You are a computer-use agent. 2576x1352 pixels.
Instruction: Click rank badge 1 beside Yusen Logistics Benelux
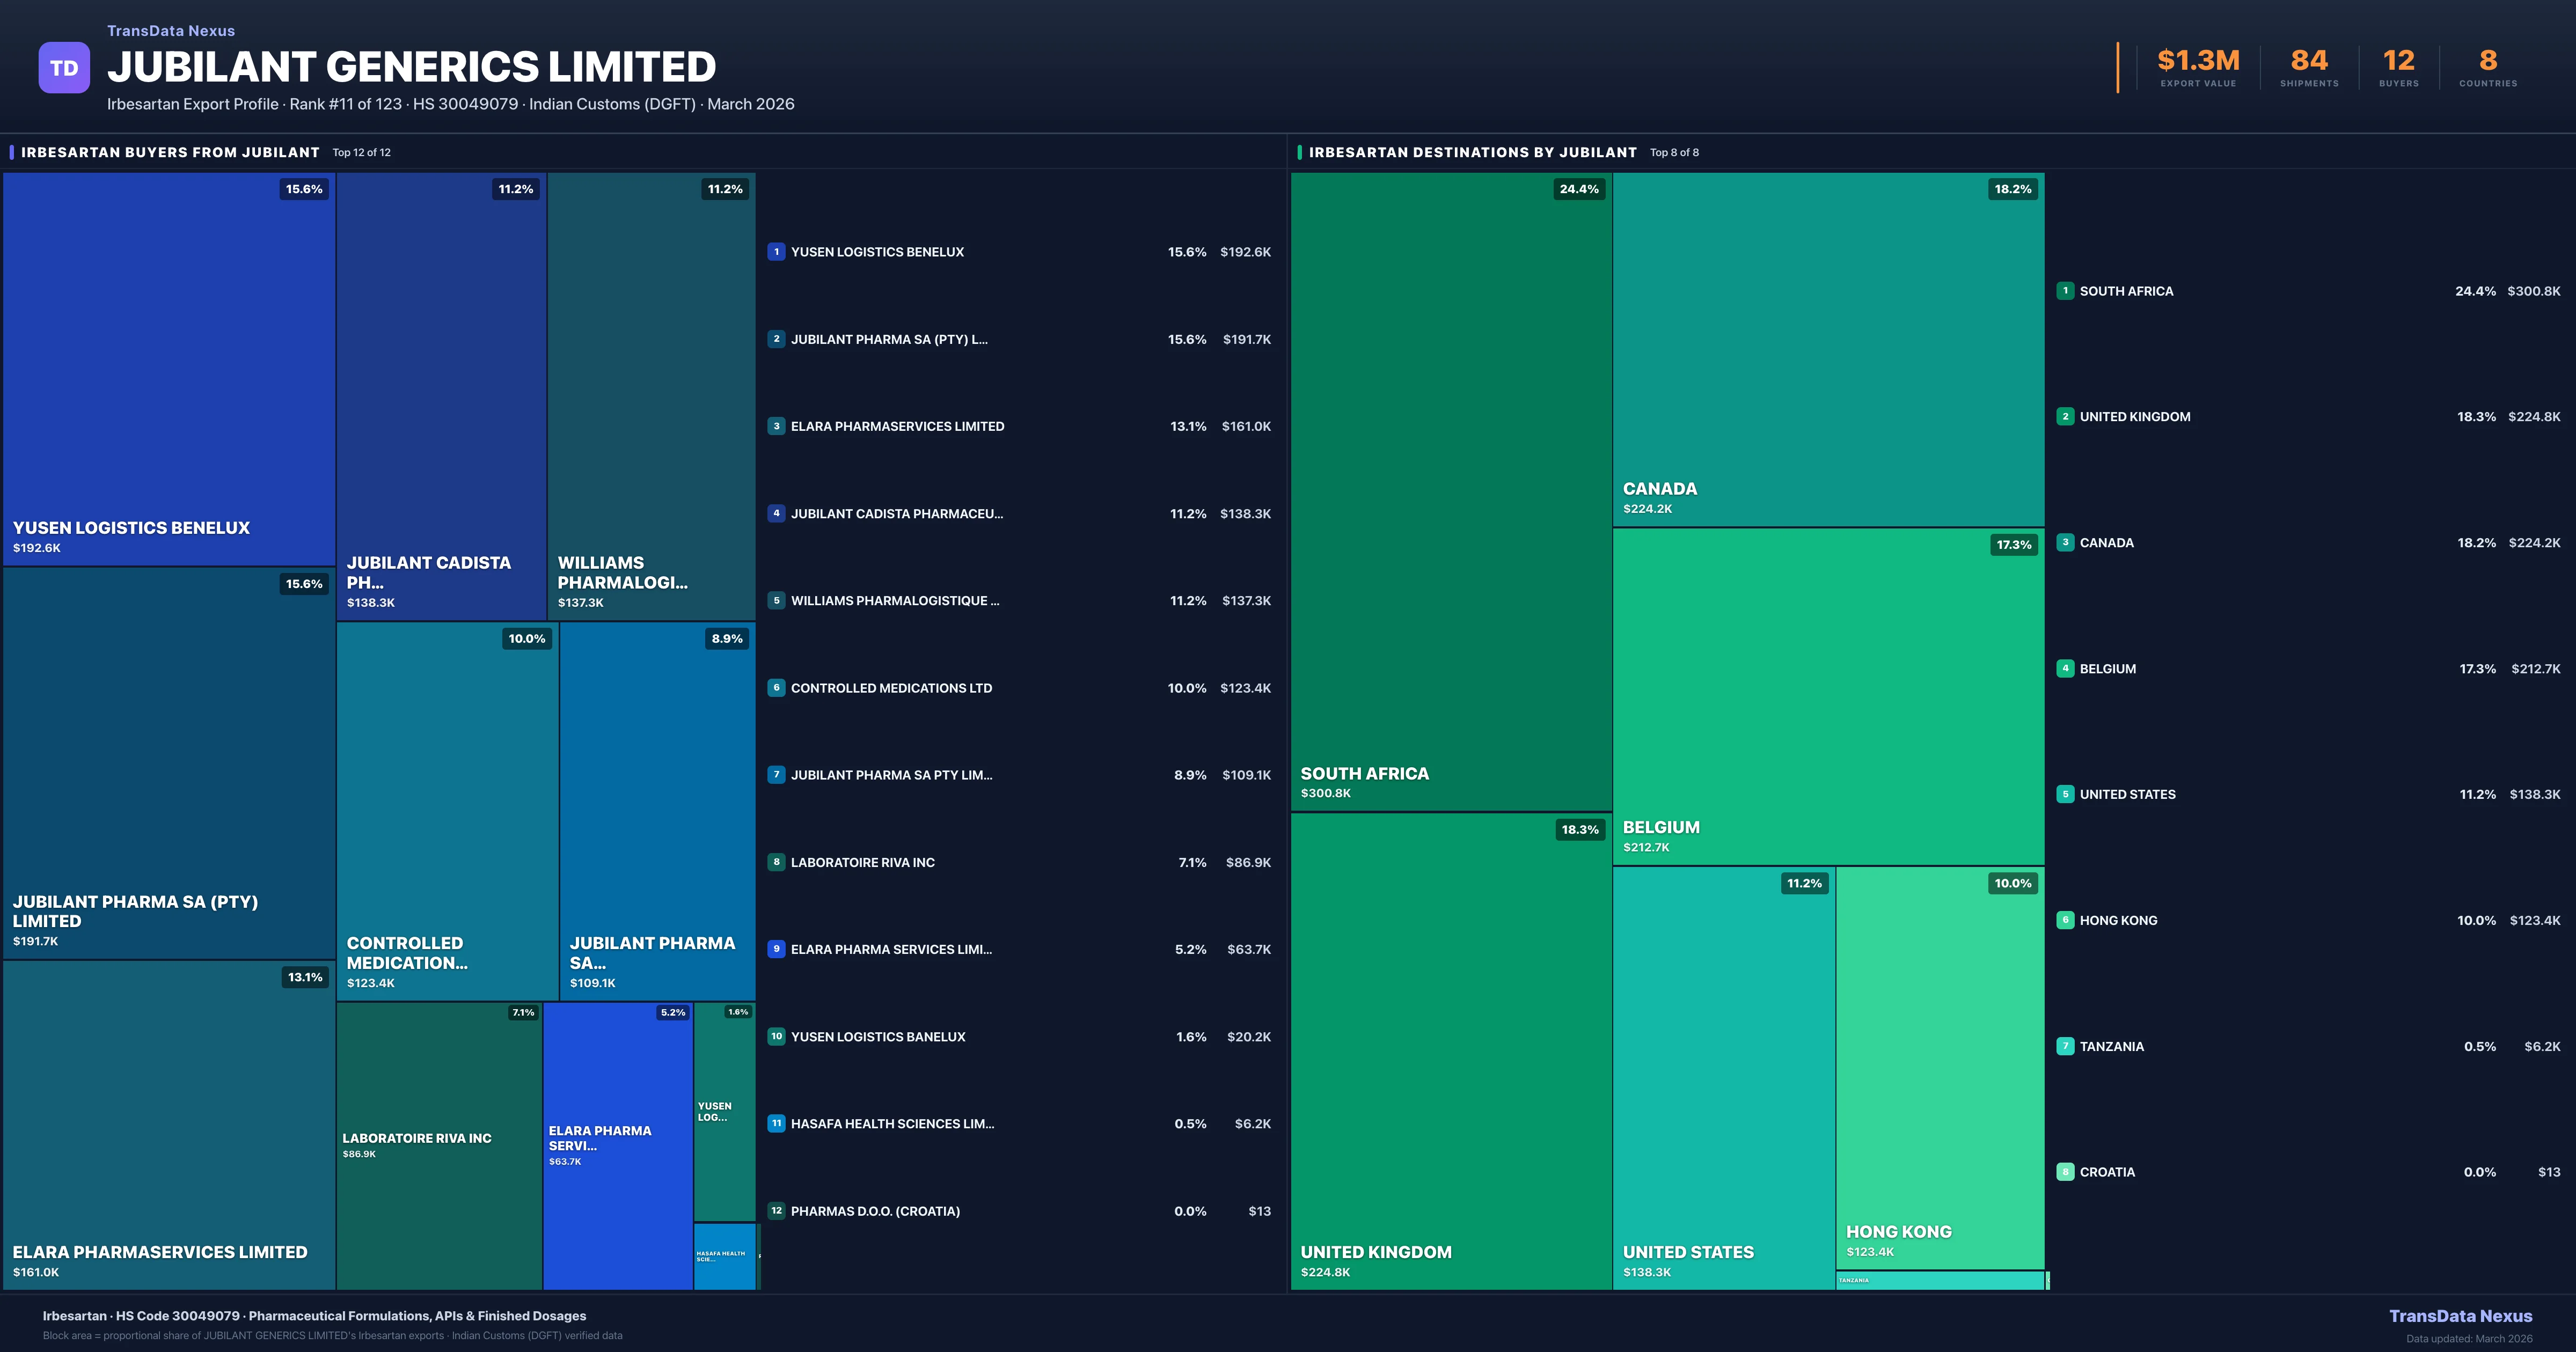coord(776,252)
